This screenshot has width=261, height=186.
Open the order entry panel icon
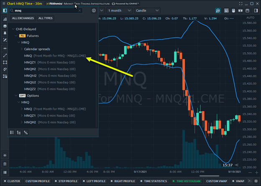click(x=241, y=10)
